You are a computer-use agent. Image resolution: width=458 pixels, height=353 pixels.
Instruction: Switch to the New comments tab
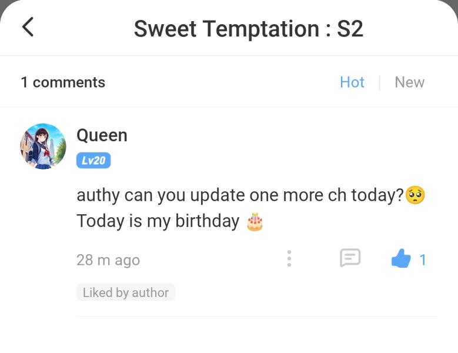point(410,82)
